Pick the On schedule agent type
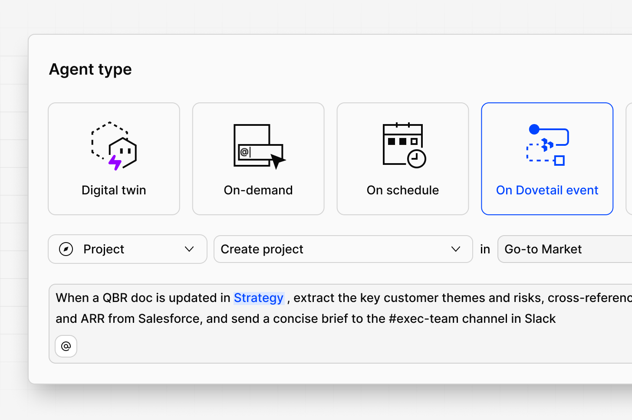 click(403, 159)
